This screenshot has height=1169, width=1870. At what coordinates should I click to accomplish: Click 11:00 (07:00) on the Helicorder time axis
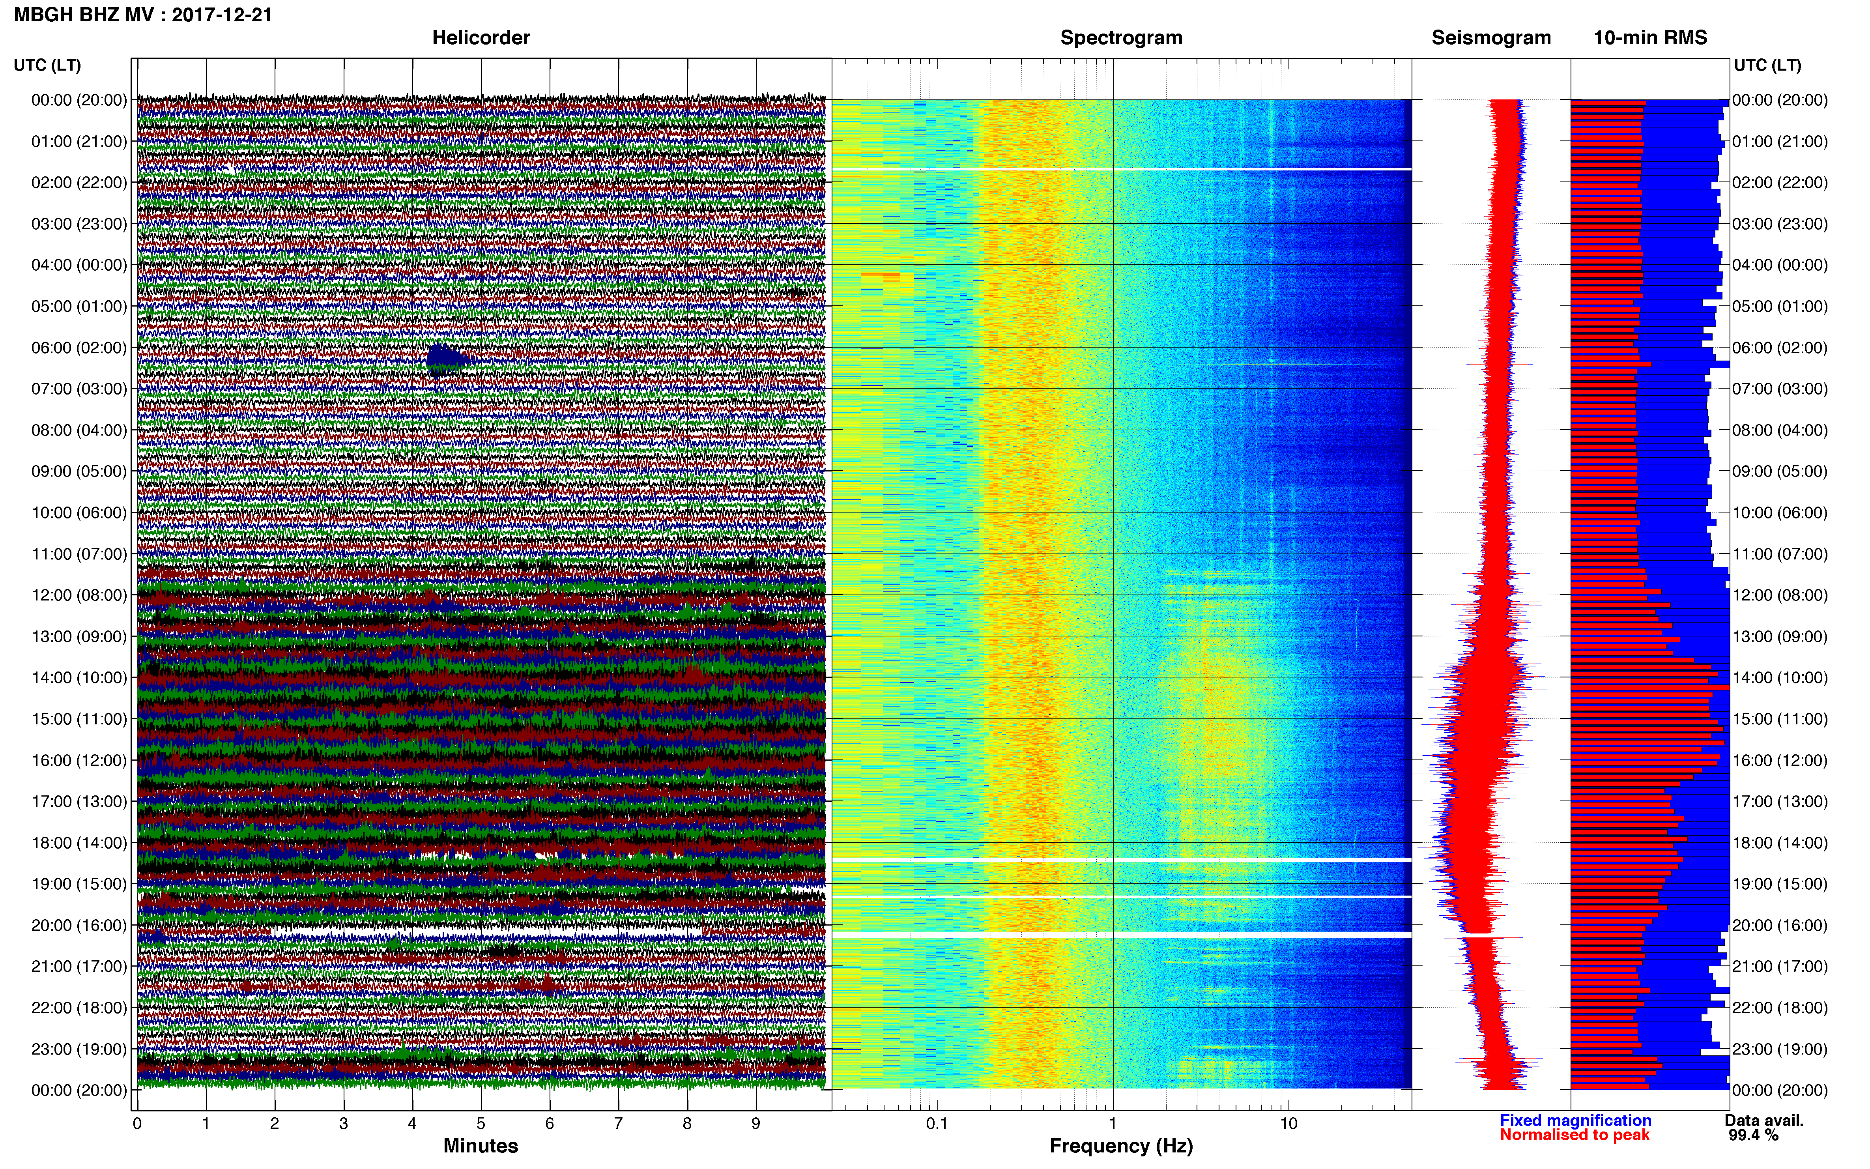(x=79, y=554)
